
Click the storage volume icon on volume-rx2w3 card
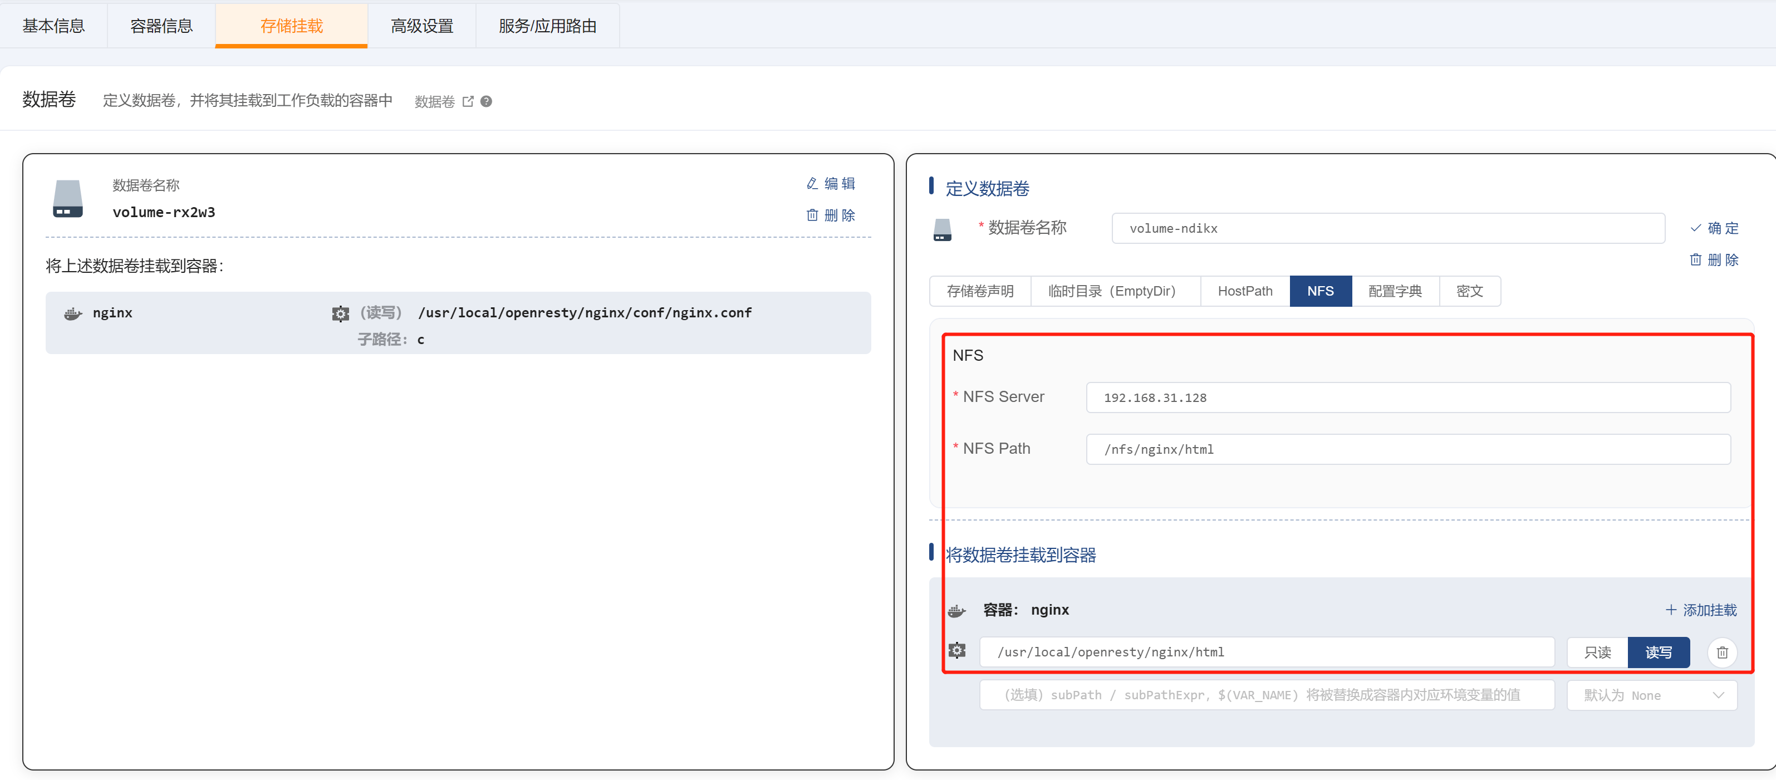click(67, 200)
